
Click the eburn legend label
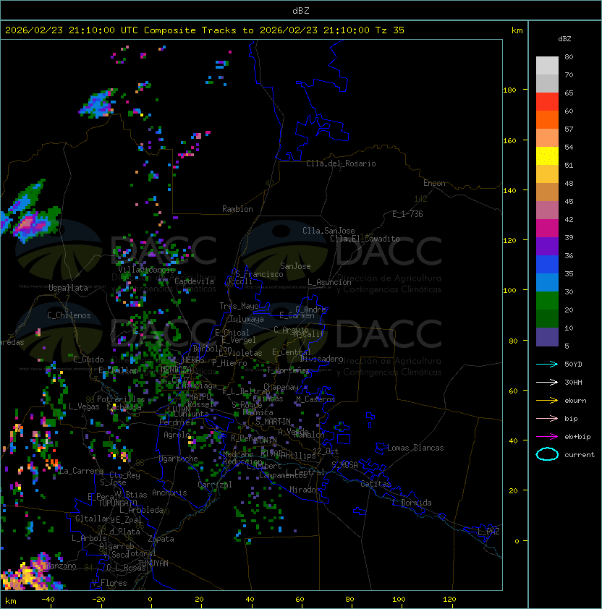(575, 401)
